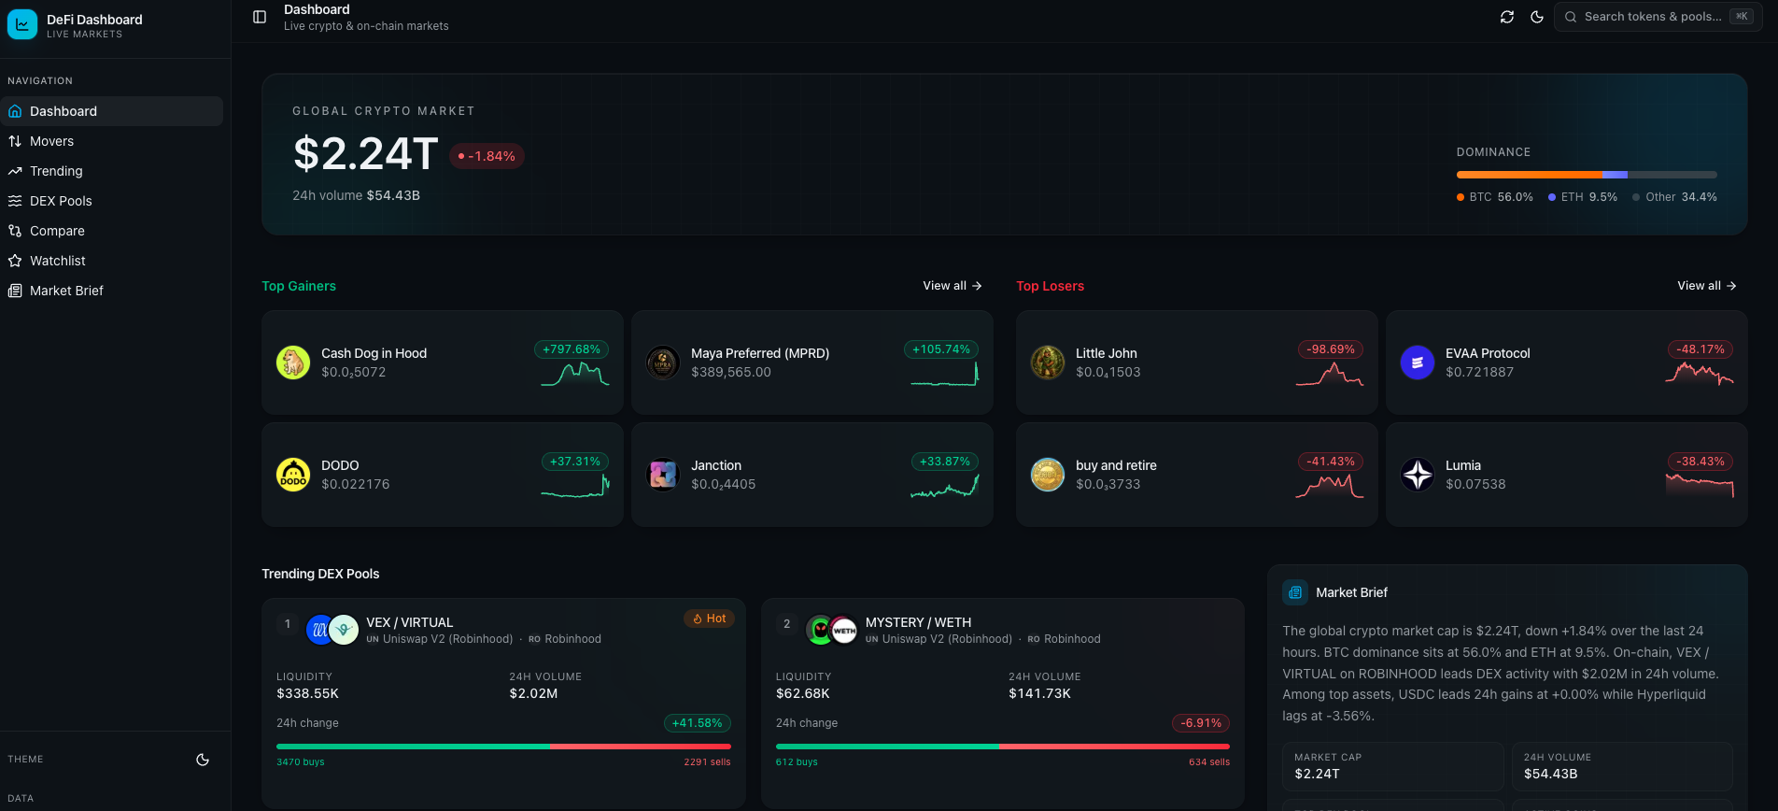This screenshot has width=1778, height=811.
Task: Click the Market Cap $2.24T stat tile
Action: [1393, 766]
